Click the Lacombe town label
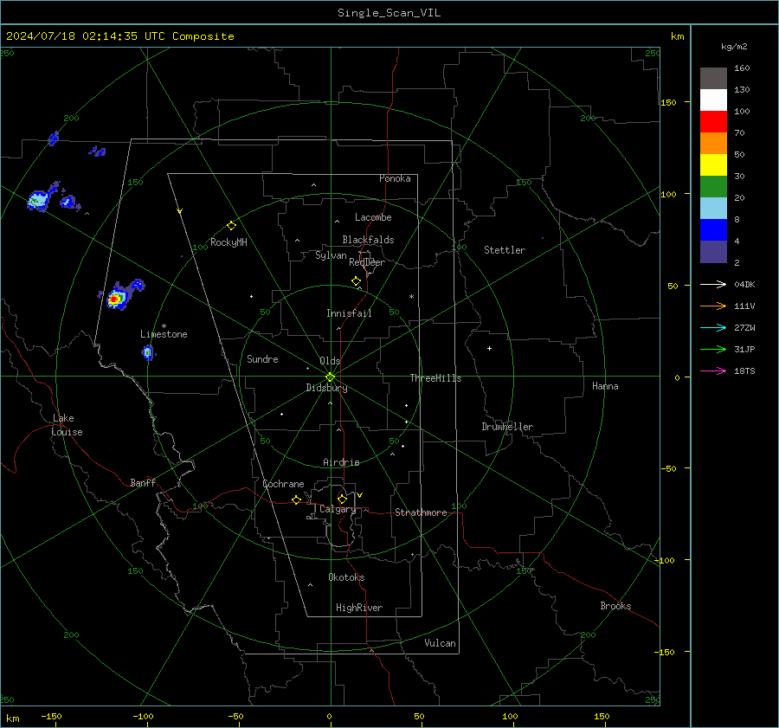Image resolution: width=779 pixels, height=728 pixels. coord(373,217)
